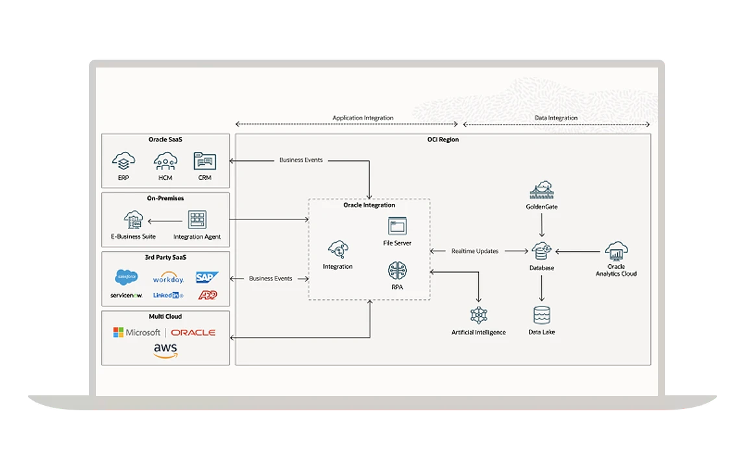Click the ERP cloud icon
This screenshot has height=470, width=745.
[x=123, y=161]
